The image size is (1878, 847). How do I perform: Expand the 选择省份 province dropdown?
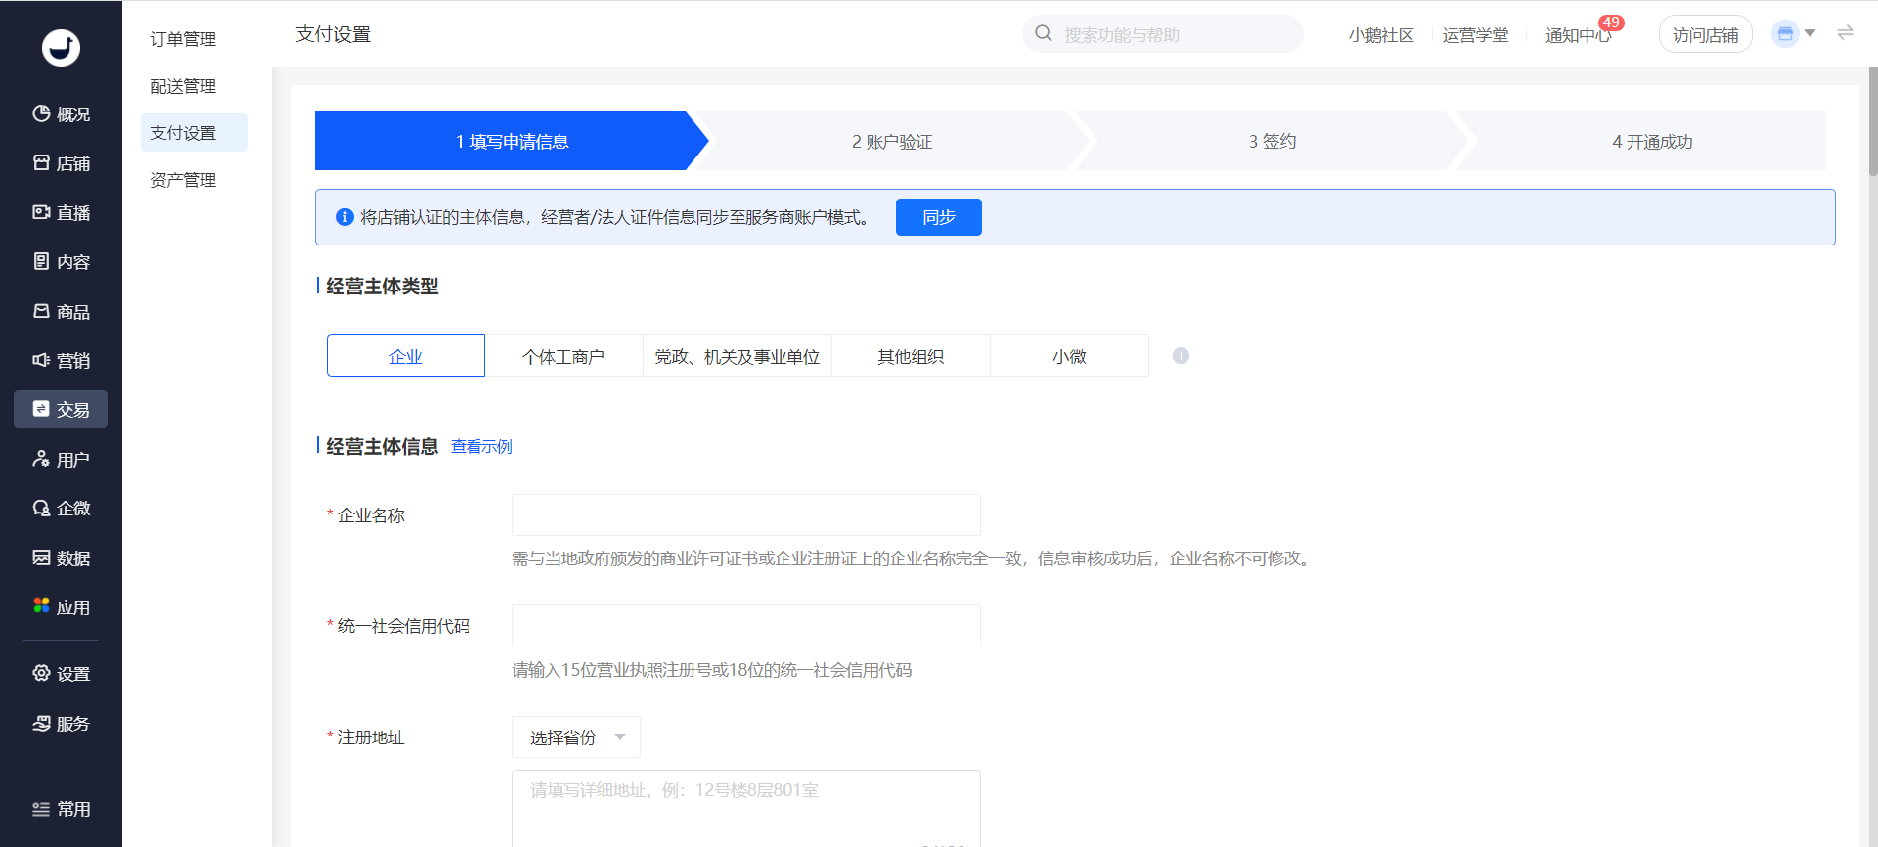tap(576, 737)
